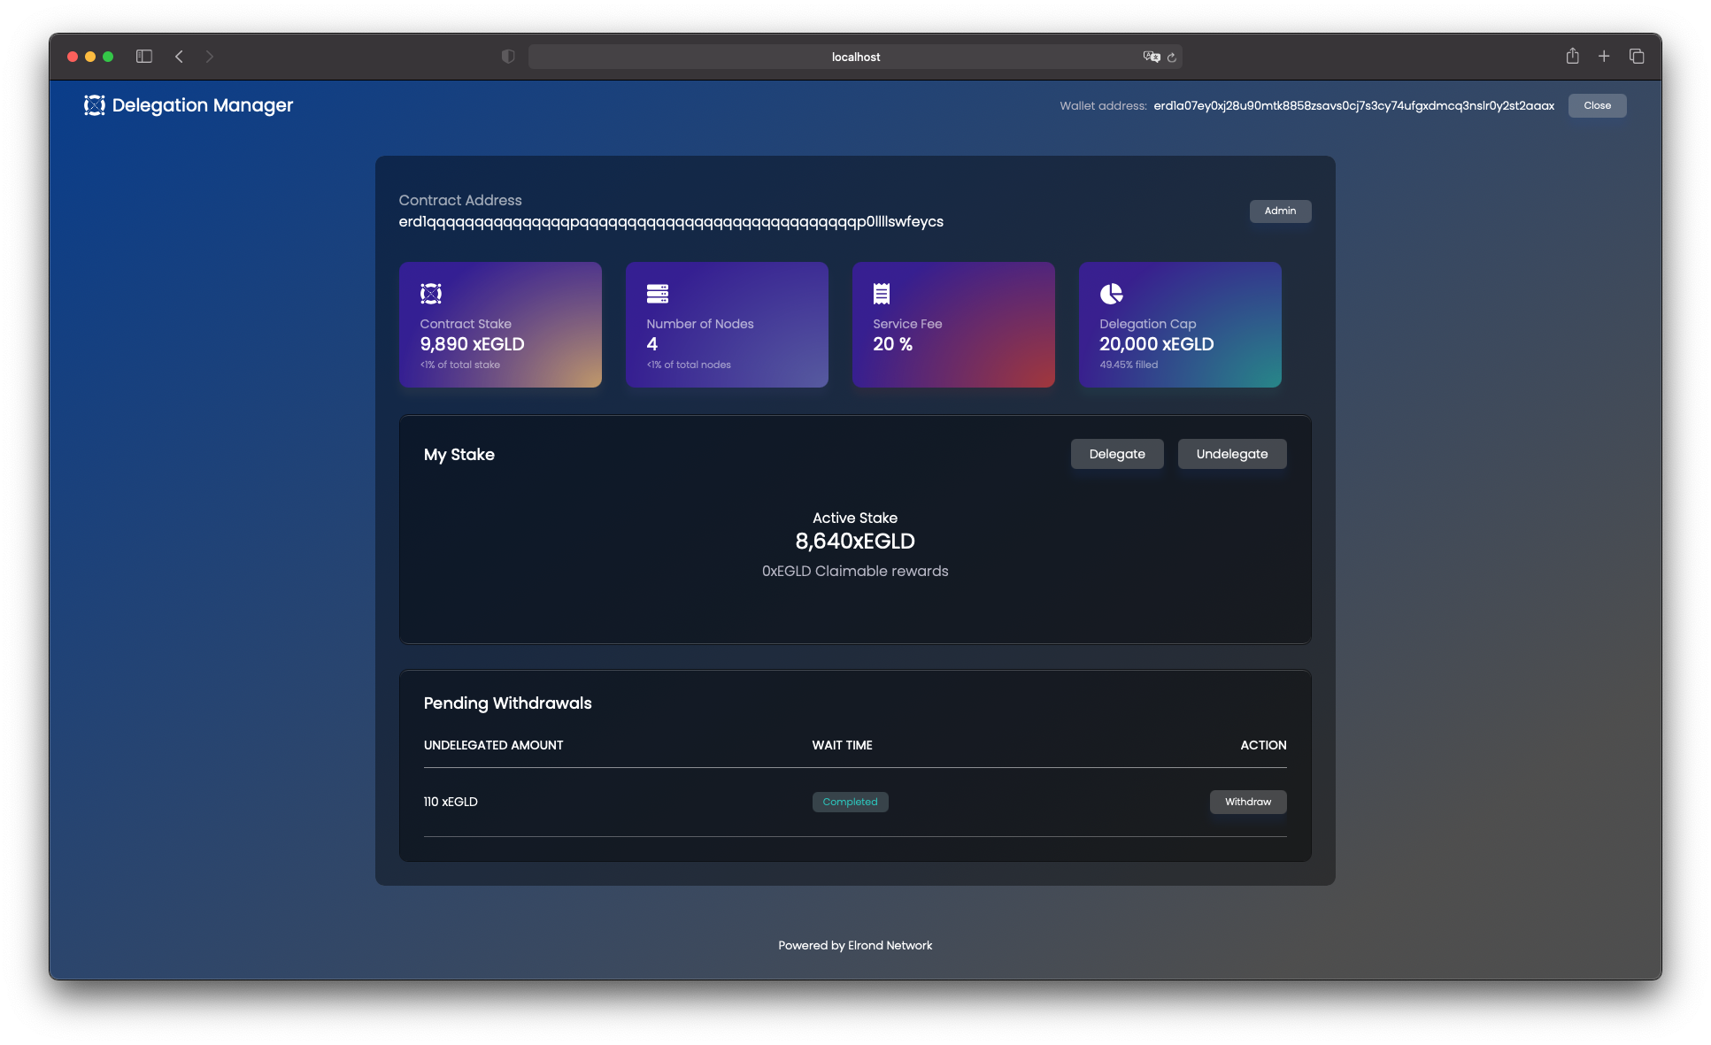Toggle the Safari sidebar icon
The height and width of the screenshot is (1045, 1711).
pyautogui.click(x=144, y=57)
